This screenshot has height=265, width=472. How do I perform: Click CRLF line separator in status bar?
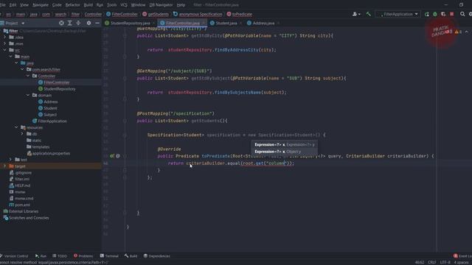click(432, 262)
